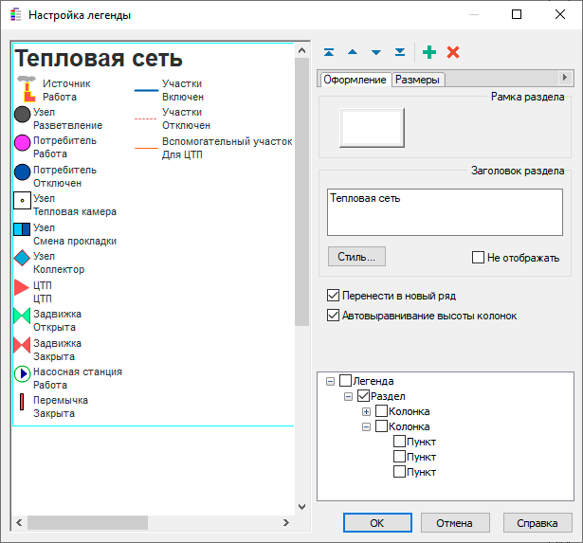Image resolution: width=583 pixels, height=543 pixels.
Task: Uncheck Автовыравнивание высоты колонок
Action: 333,316
